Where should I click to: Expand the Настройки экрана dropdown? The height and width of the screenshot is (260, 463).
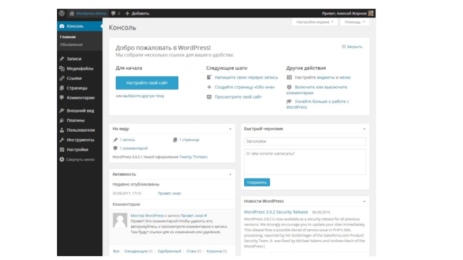(315, 22)
